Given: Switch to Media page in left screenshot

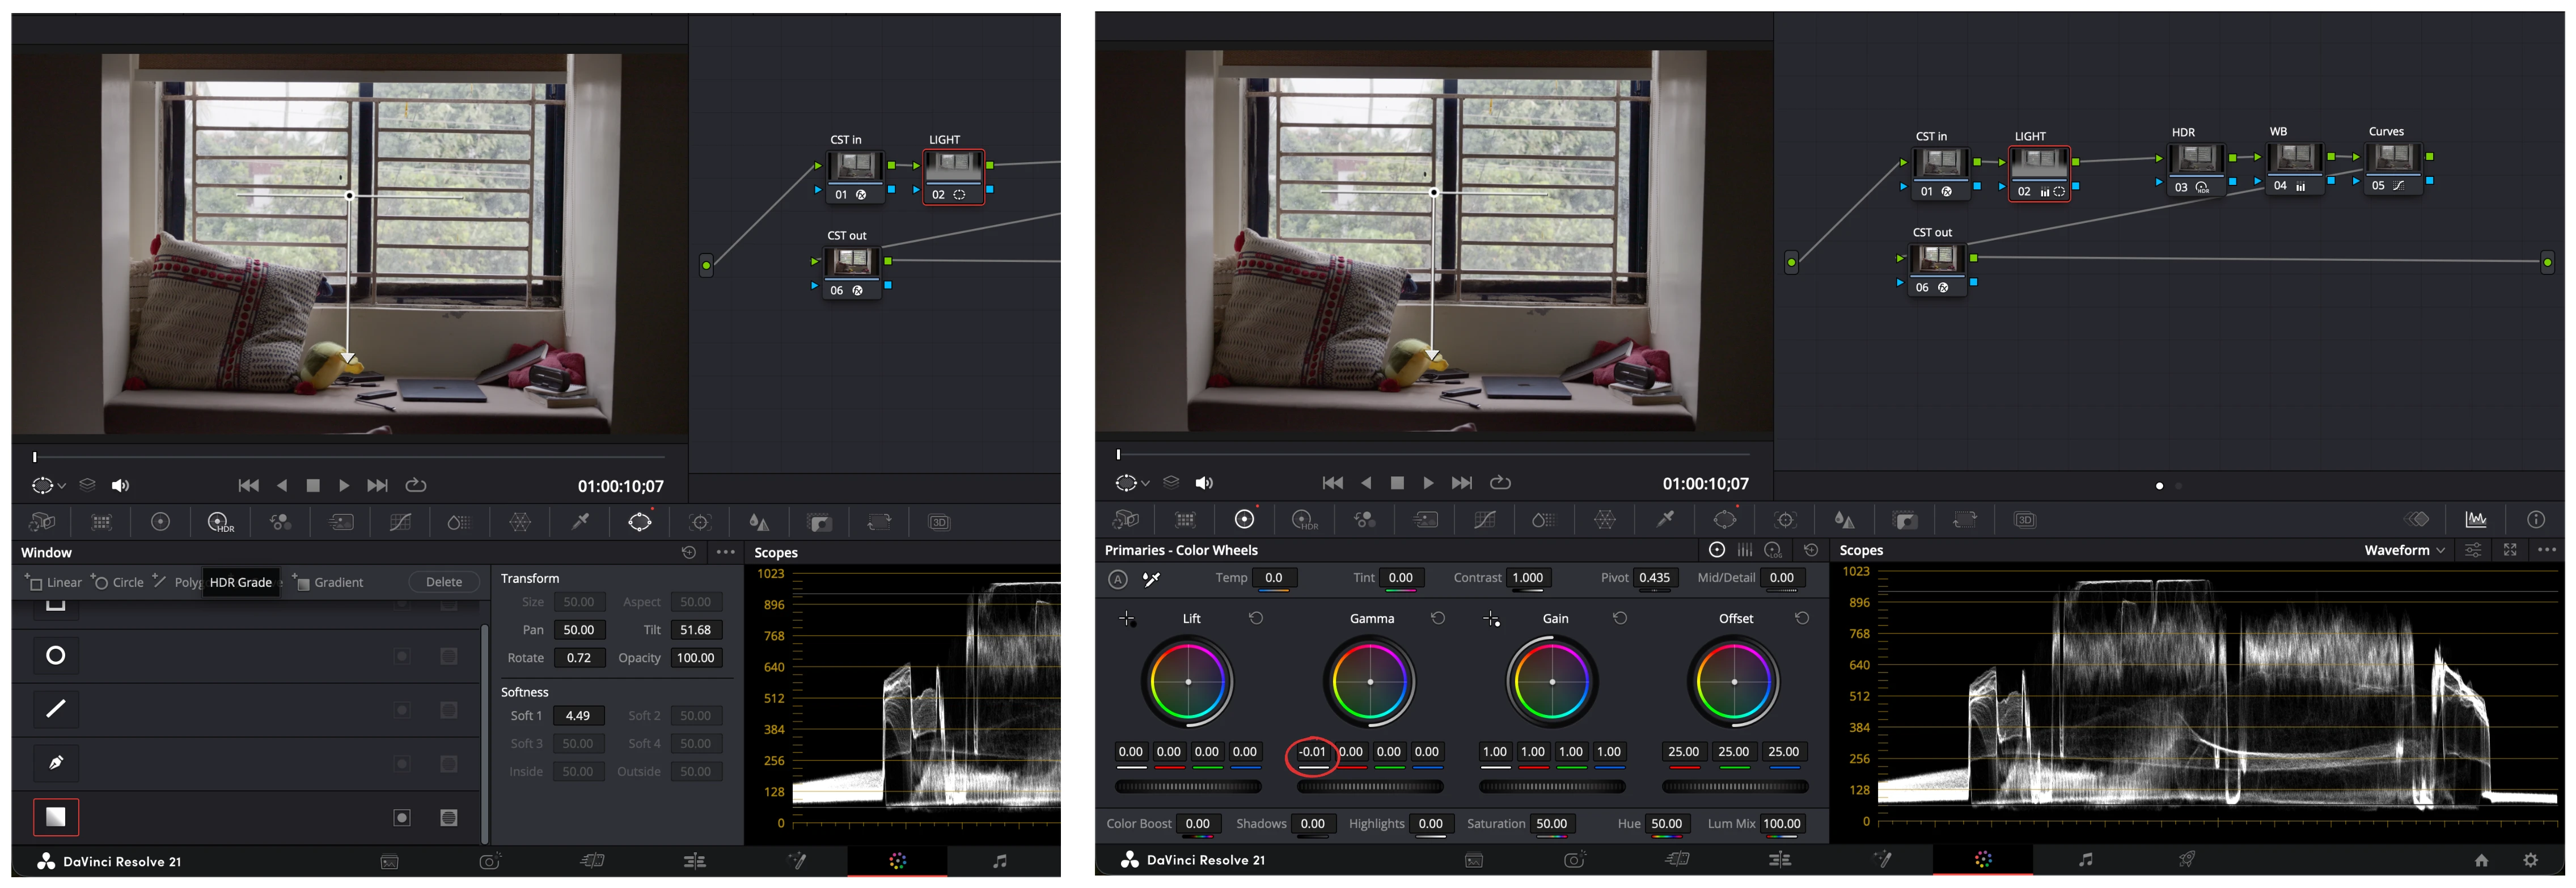Looking at the screenshot, I should 390,862.
